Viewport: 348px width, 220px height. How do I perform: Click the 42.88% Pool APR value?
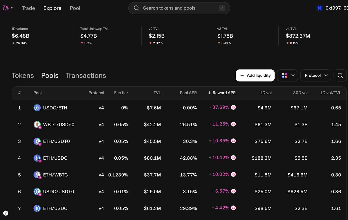(x=188, y=158)
